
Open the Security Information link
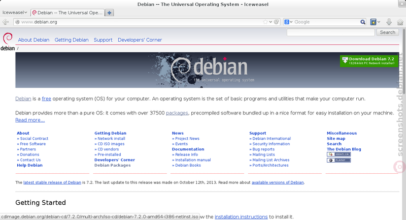271,144
